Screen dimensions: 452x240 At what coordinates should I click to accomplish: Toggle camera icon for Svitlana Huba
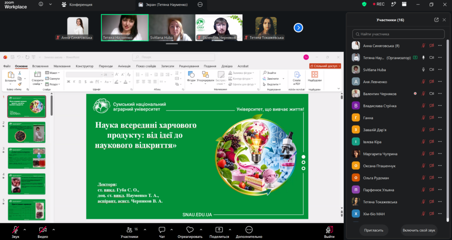tap(432, 69)
